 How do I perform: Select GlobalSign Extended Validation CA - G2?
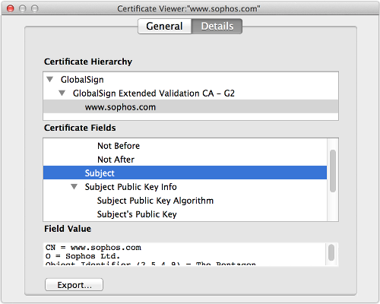(154, 93)
